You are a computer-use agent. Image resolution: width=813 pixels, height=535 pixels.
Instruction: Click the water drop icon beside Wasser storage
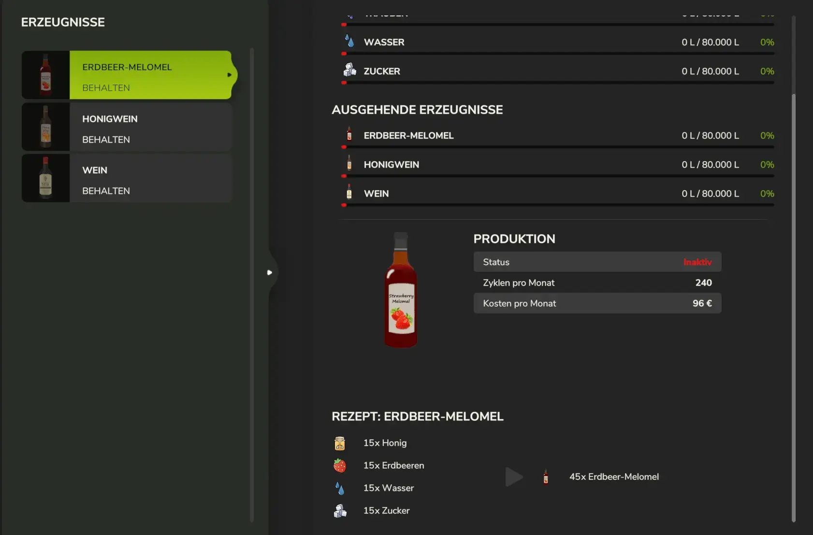[x=349, y=41]
